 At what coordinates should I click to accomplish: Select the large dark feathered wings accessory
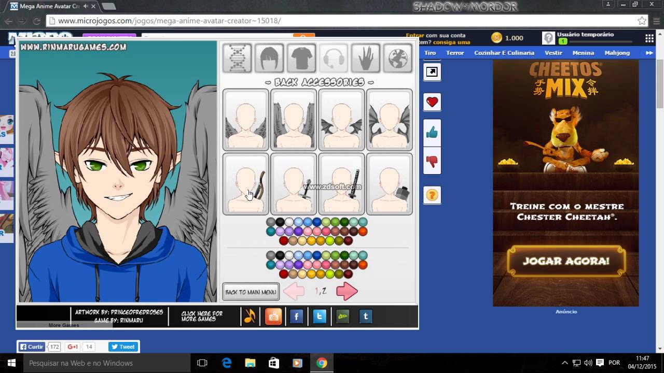pyautogui.click(x=294, y=120)
